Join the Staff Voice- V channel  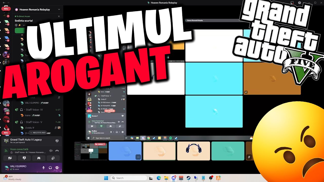[37, 122]
